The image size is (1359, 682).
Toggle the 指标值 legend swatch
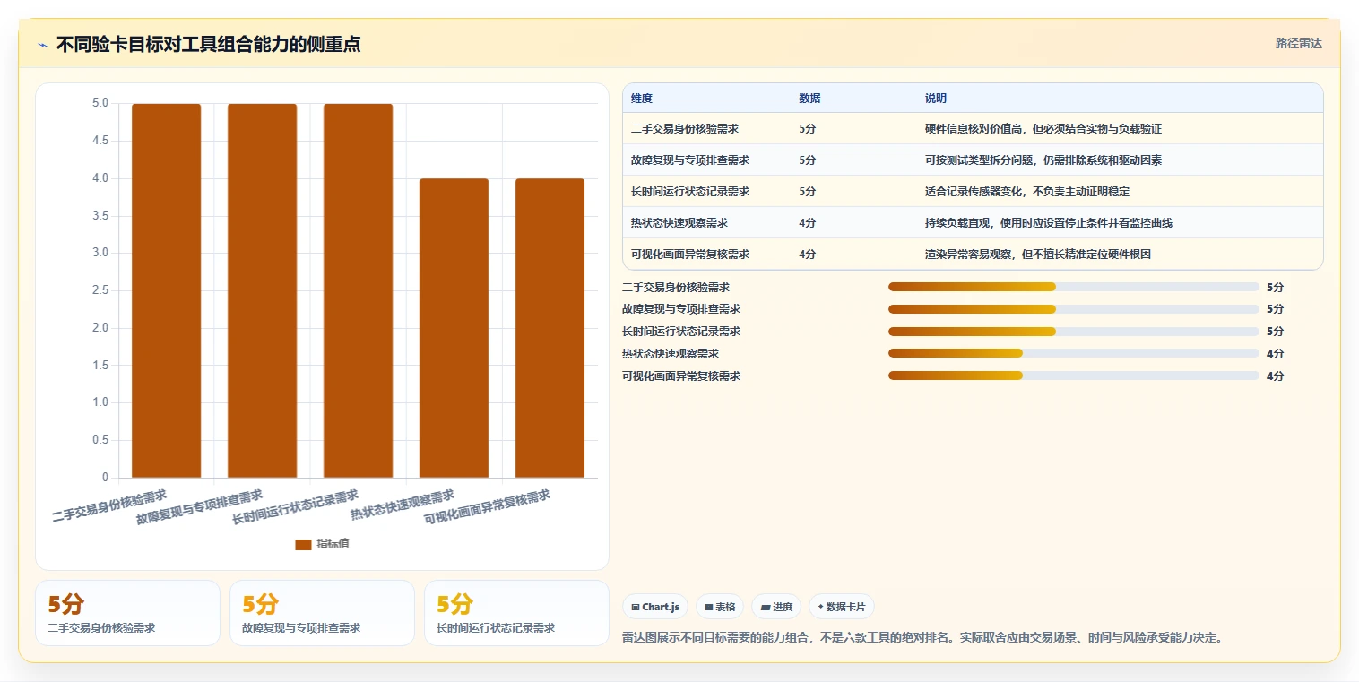[x=303, y=544]
